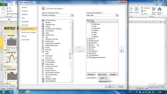Click the Delete cells icon in ribbon
The height and width of the screenshot is (94, 167).
pos(131,9)
